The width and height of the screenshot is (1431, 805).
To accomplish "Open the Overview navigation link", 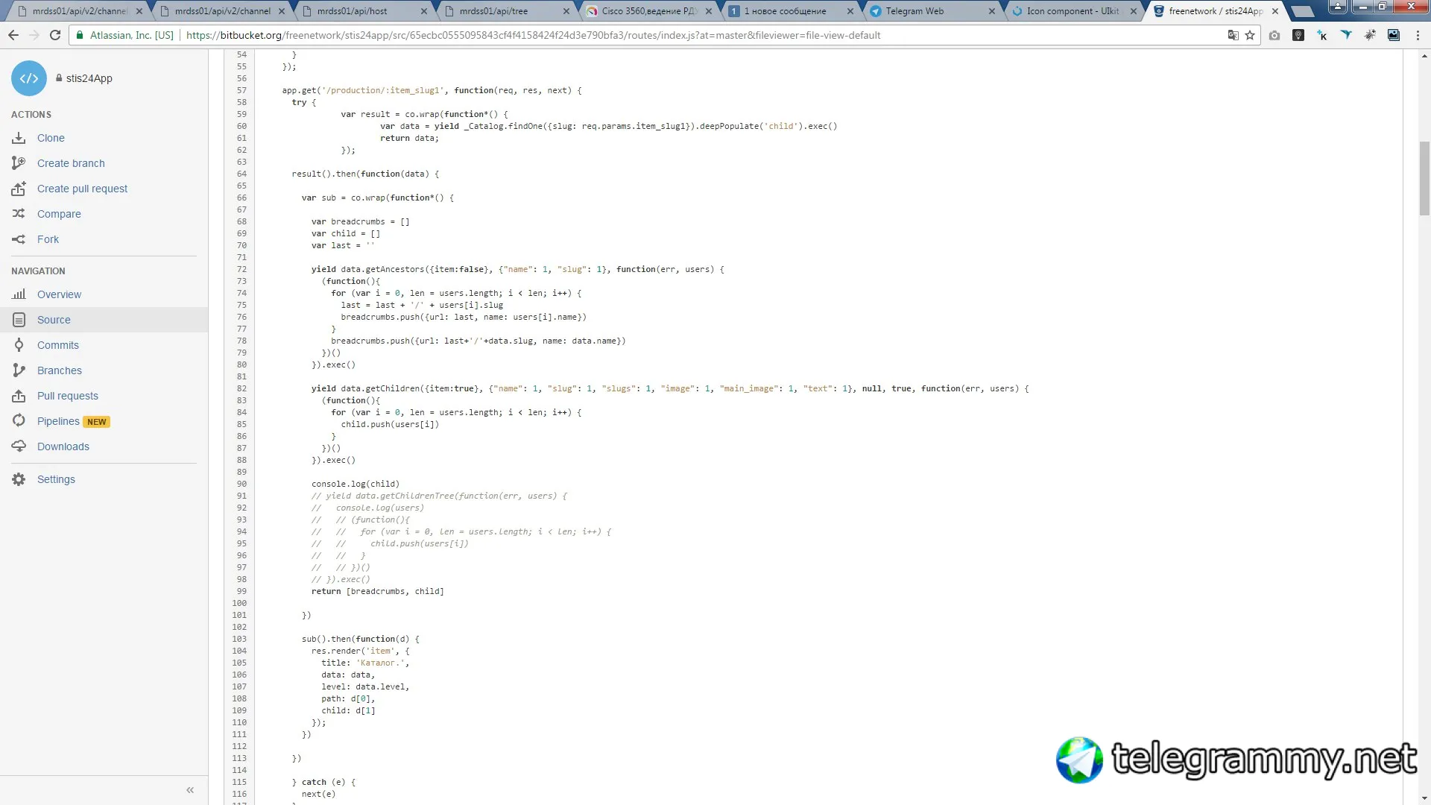I will click(x=59, y=294).
